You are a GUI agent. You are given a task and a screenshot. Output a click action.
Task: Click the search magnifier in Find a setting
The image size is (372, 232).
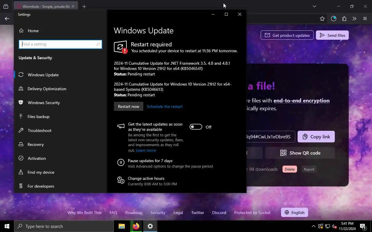point(98,44)
